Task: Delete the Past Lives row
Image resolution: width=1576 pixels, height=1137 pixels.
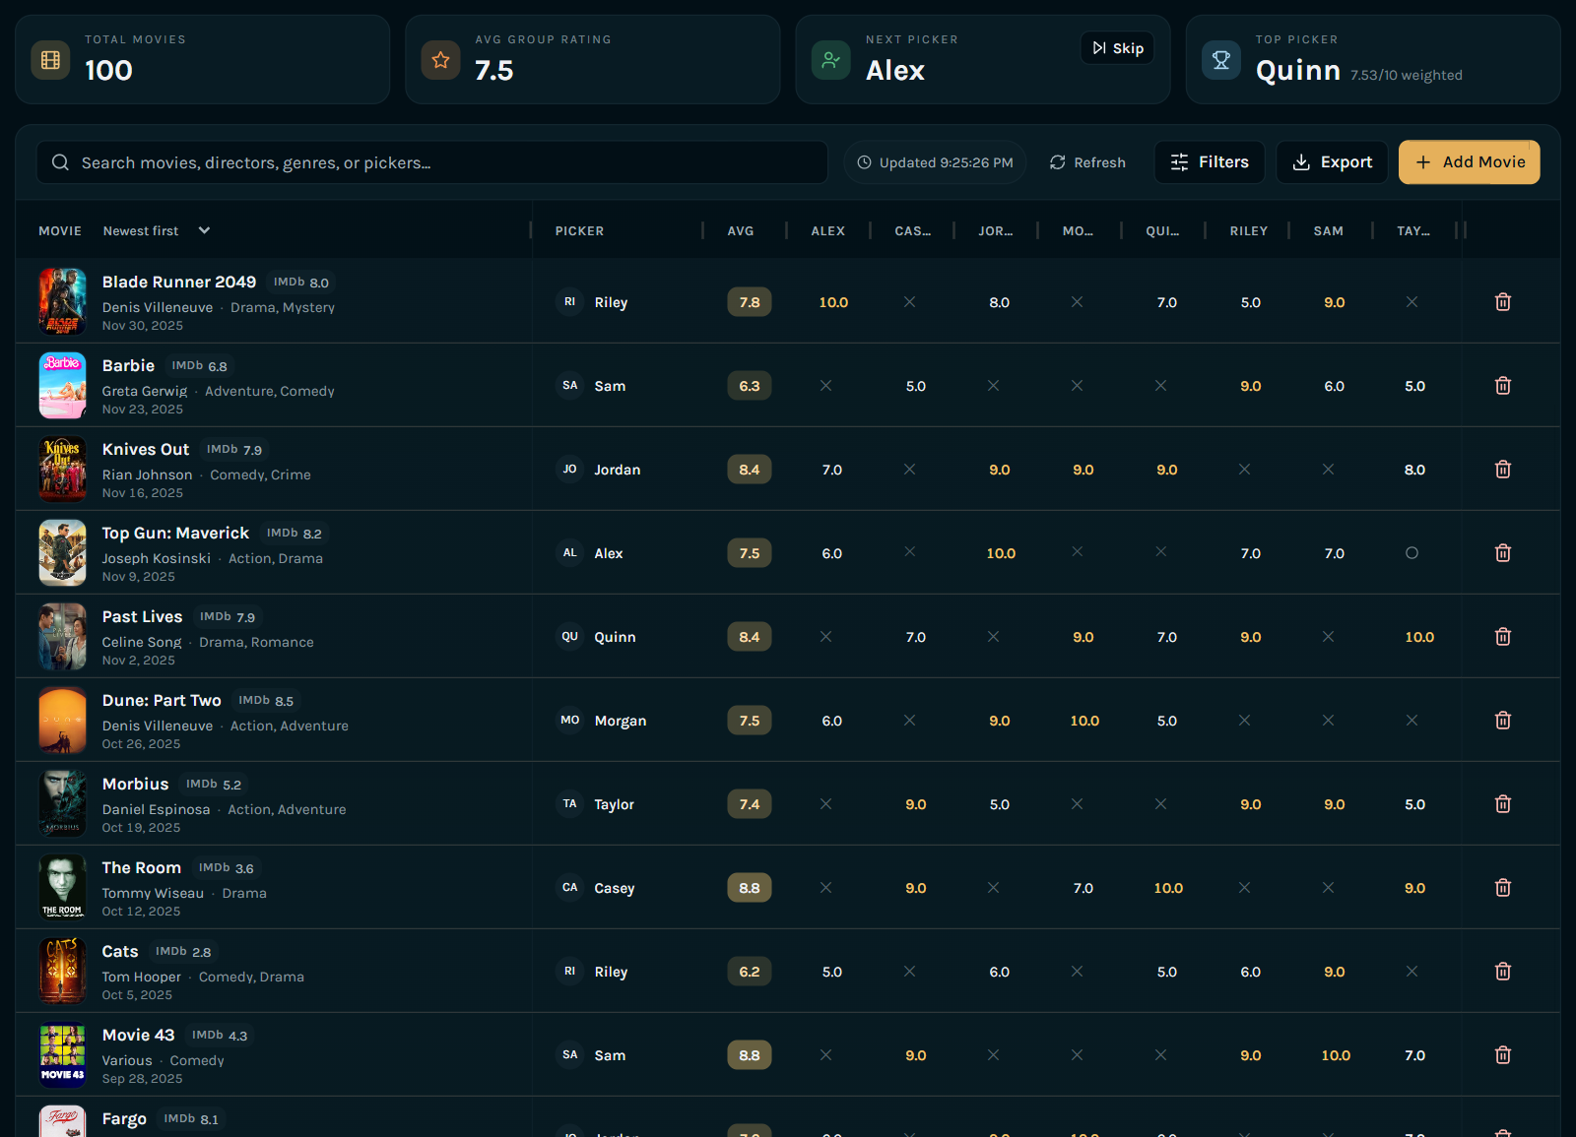Action: click(x=1502, y=637)
